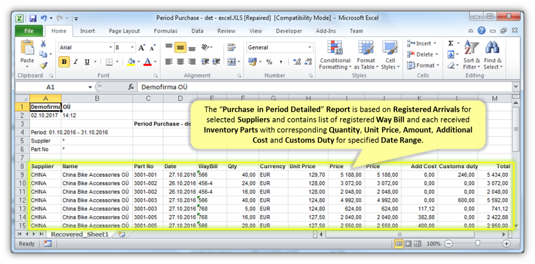Image resolution: width=535 pixels, height=264 pixels.
Task: Open the Name Box dropdown arrow
Action: tap(90, 87)
